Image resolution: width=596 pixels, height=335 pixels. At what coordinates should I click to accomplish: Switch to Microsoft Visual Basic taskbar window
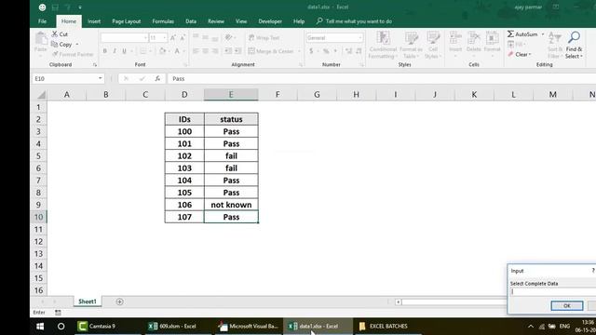(x=249, y=327)
